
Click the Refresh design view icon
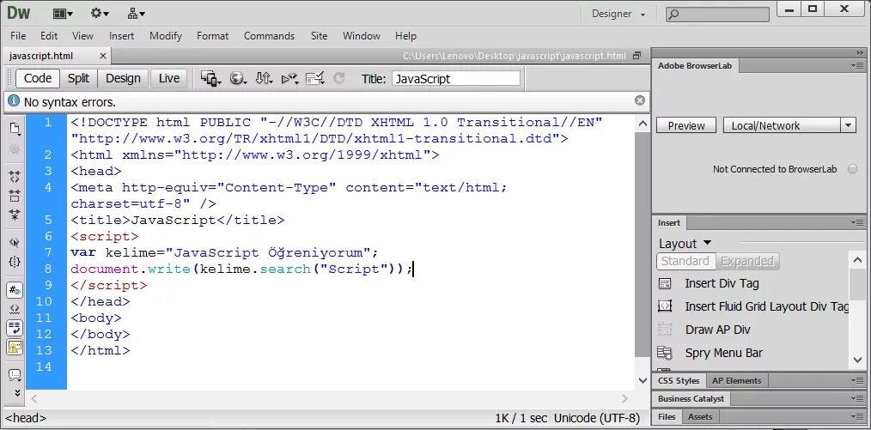(x=339, y=79)
